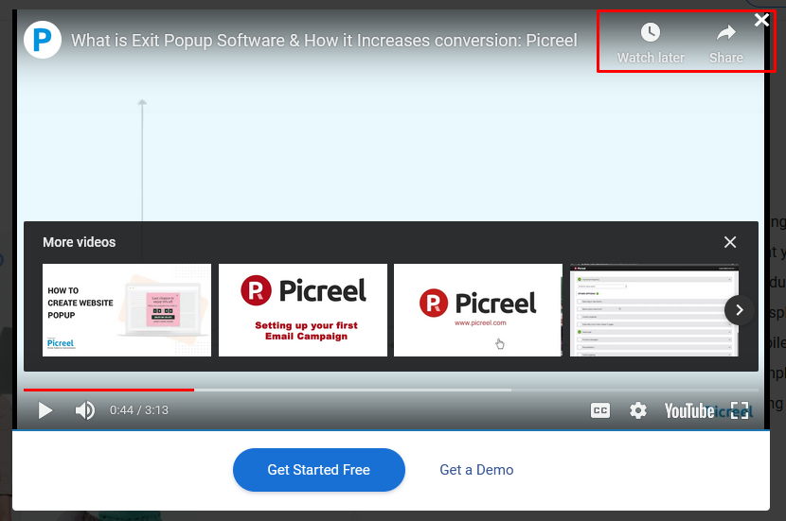
Task: Add video to Watch later
Action: pos(651,43)
